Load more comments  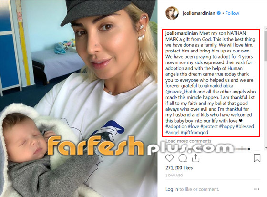point(188,141)
